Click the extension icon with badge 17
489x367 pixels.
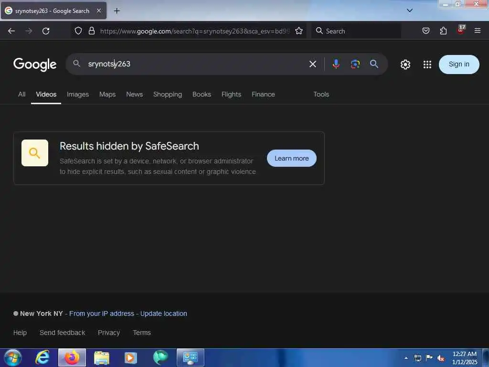(461, 30)
